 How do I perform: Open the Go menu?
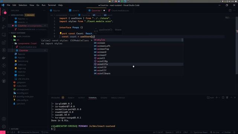pyautogui.click(x=38, y=5)
